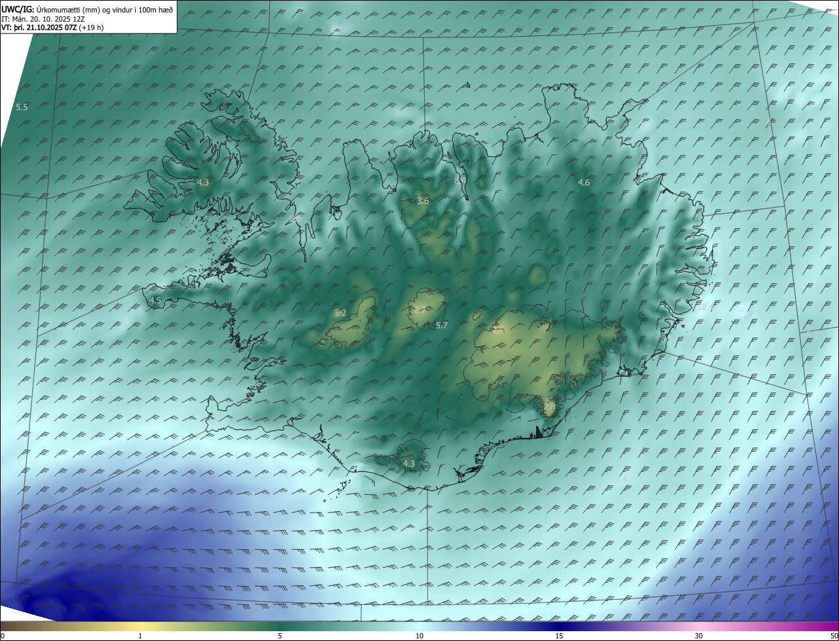Click the '1' label on the color scale
Image resolution: width=839 pixels, height=641 pixels.
140,636
